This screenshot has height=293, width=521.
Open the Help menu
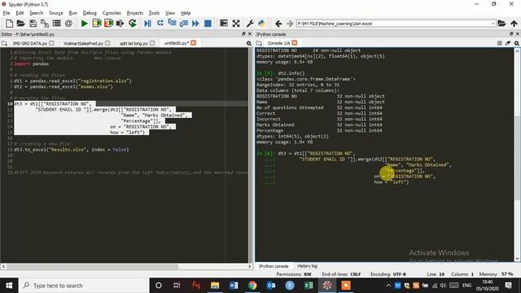186,13
